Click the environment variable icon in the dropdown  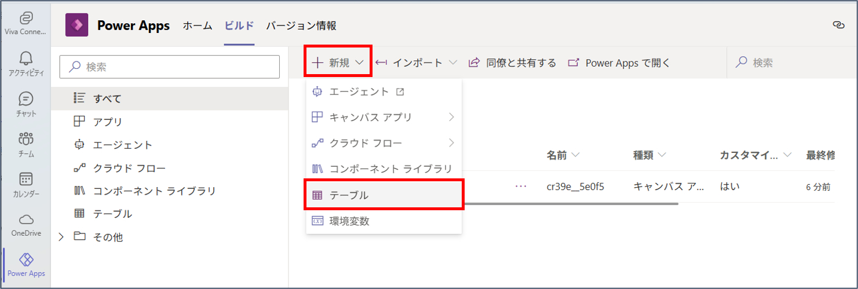pos(317,221)
